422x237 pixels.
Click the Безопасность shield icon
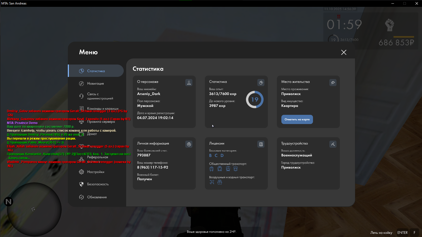click(x=82, y=184)
